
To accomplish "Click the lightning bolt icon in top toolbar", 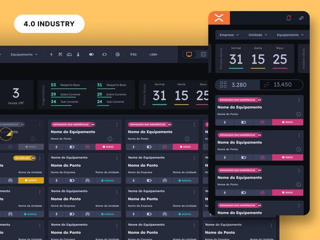I will click(52, 54).
